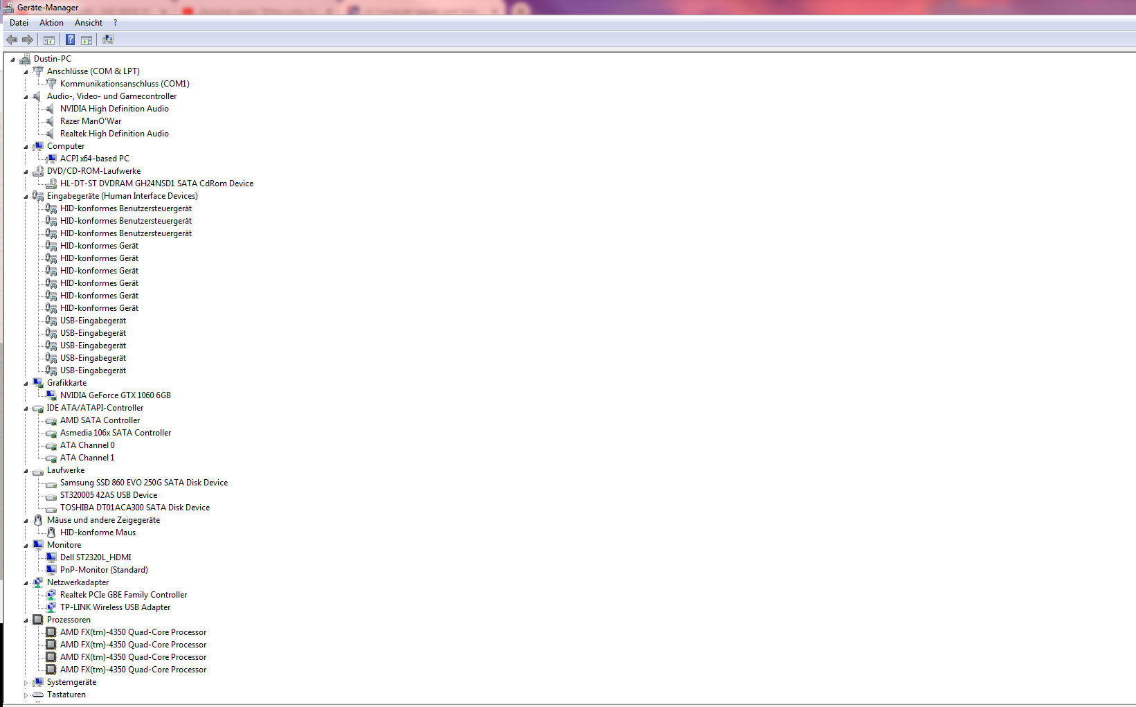Select the ST320005 42AS USB Device entry
Viewport: 1136px width, 707px height.
109,495
